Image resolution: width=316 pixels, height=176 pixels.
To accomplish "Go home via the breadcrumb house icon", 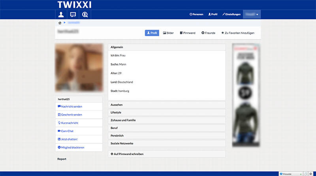I will pyautogui.click(x=60, y=23).
